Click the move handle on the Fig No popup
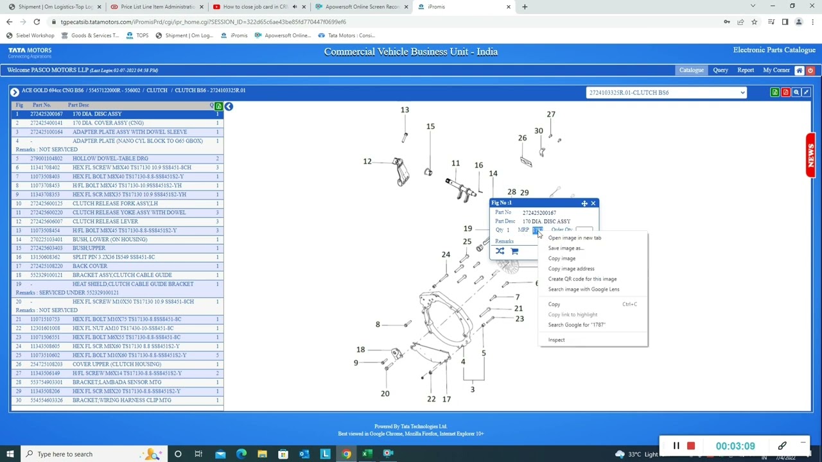822x462 pixels. (x=584, y=203)
